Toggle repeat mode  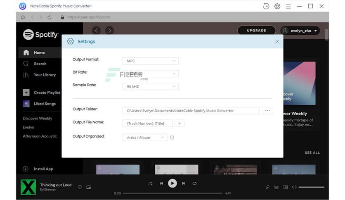195,183
